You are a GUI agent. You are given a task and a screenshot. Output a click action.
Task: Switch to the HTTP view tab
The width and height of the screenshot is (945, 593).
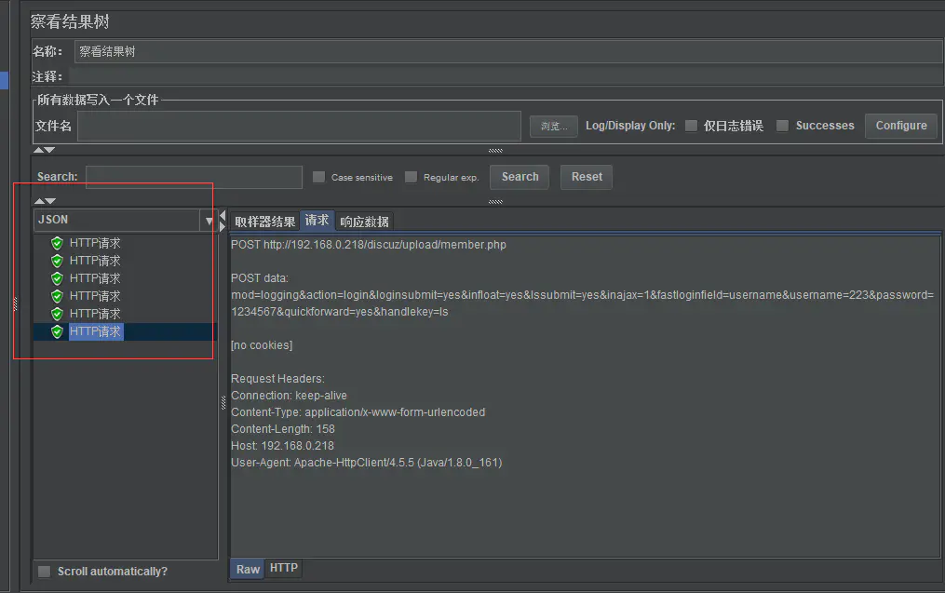click(283, 568)
